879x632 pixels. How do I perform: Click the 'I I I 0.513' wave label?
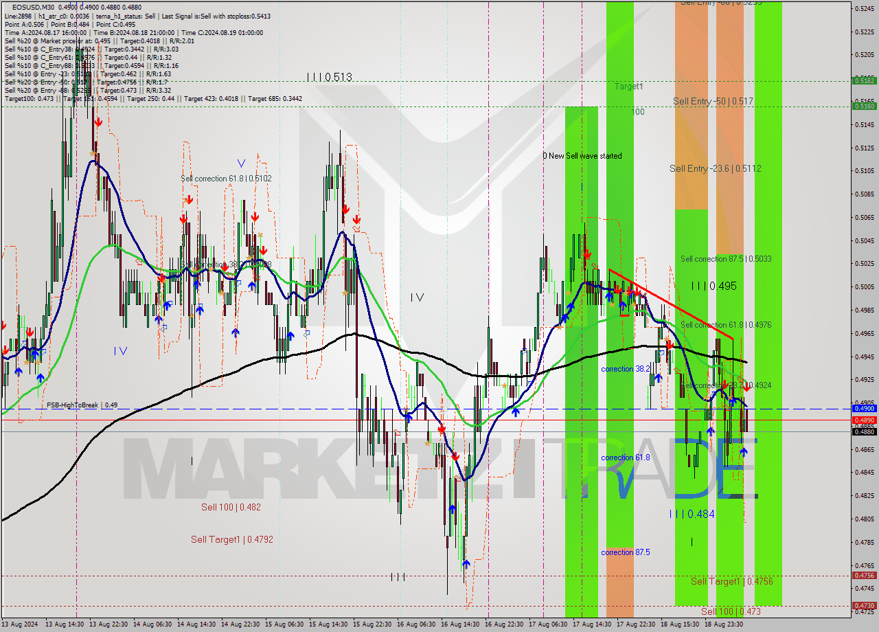tap(330, 78)
